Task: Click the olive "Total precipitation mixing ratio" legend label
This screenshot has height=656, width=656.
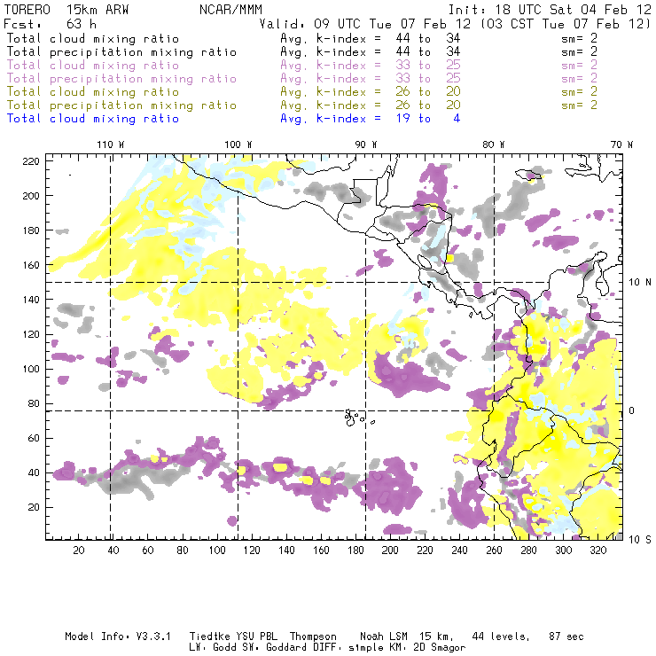Action: [121, 105]
